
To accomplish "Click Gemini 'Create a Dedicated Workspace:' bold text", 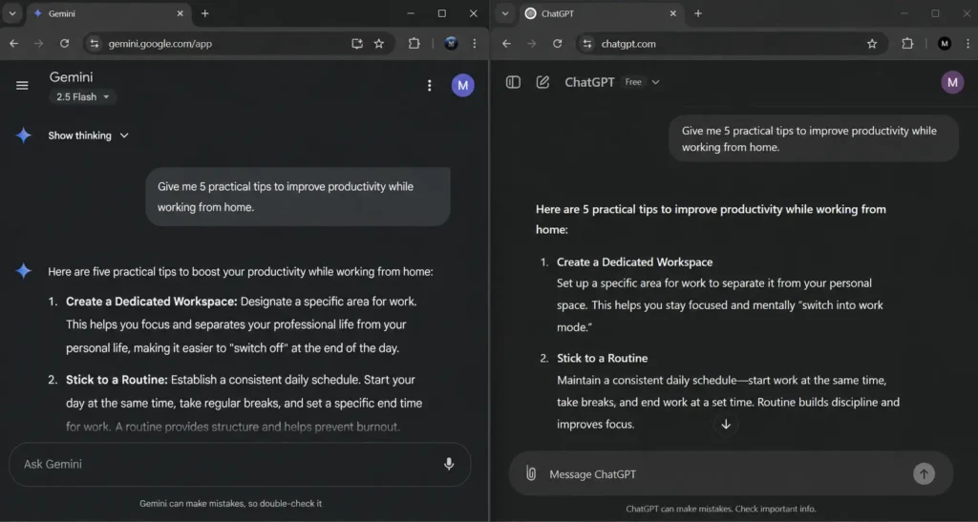I will (x=152, y=302).
